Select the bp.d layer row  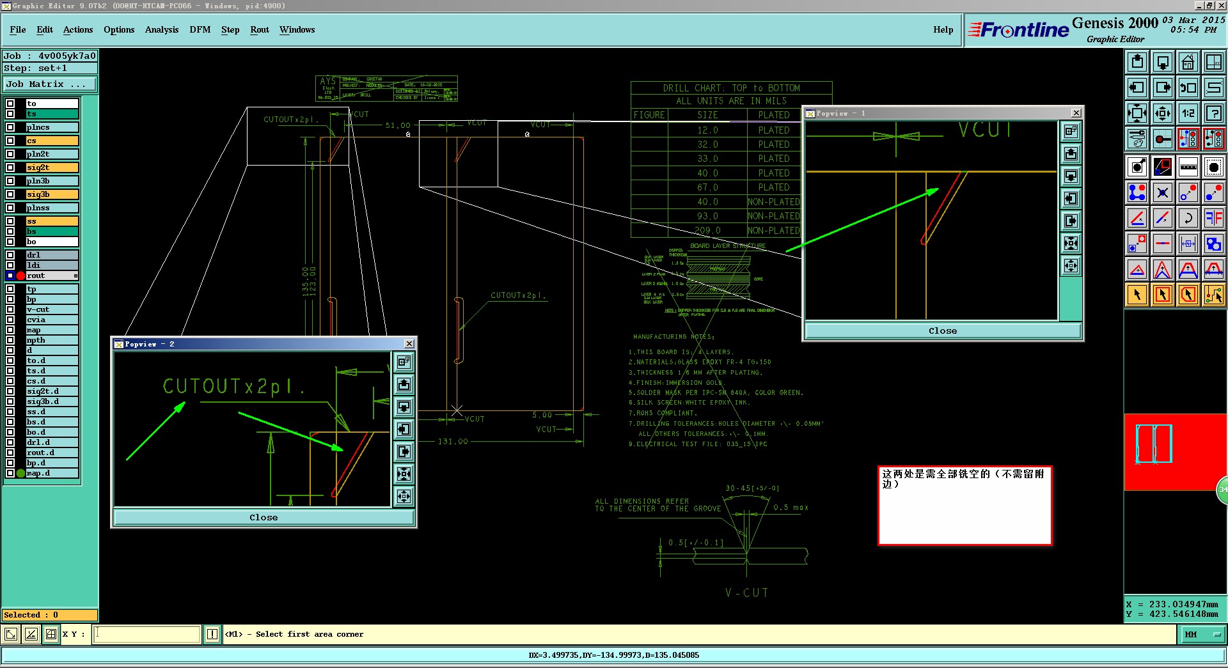[x=52, y=463]
